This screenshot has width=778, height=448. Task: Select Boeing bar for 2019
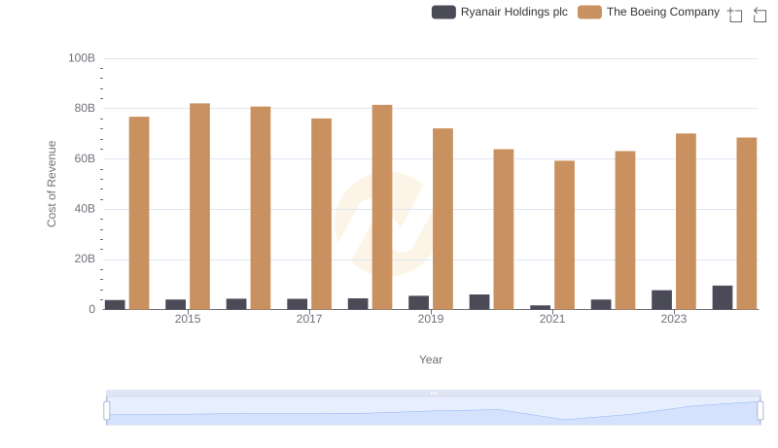click(x=442, y=219)
